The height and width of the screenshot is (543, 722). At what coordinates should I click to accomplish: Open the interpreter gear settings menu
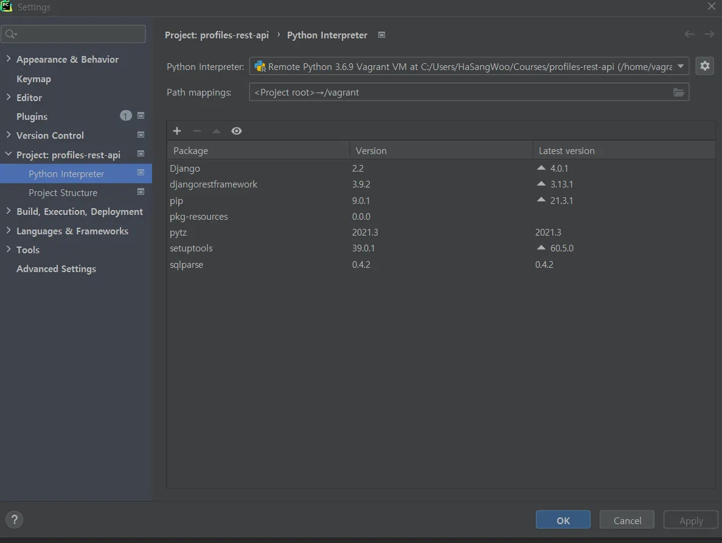(704, 66)
